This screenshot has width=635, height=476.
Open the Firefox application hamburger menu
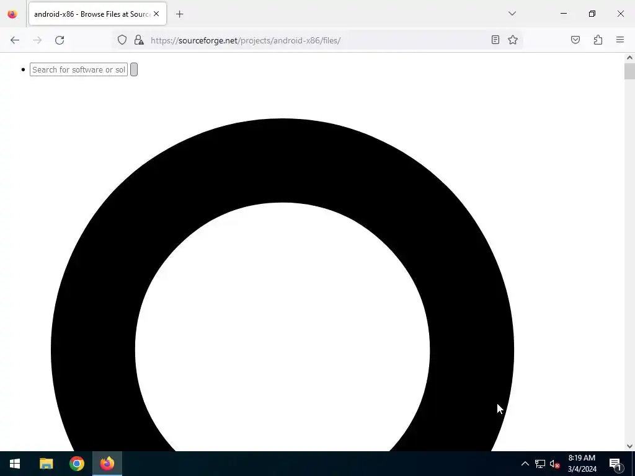tap(619, 40)
